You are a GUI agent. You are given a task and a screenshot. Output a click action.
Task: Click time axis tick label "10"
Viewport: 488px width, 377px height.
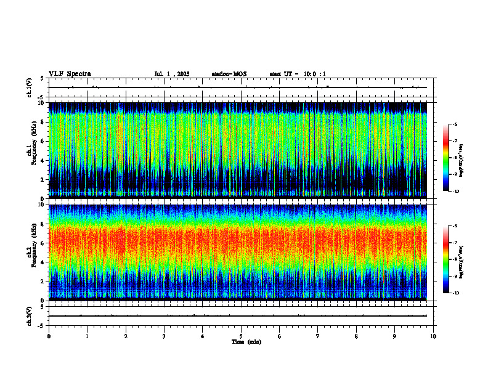pos(433,336)
